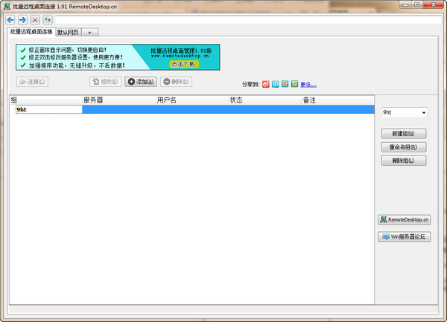Open a new tab with plus

(90, 32)
